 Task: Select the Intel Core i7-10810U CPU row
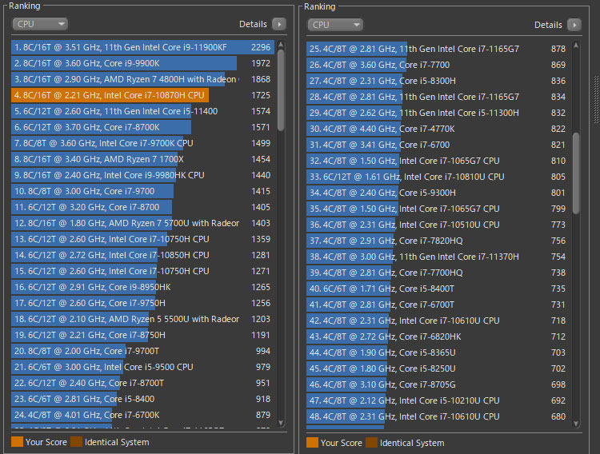(x=438, y=177)
